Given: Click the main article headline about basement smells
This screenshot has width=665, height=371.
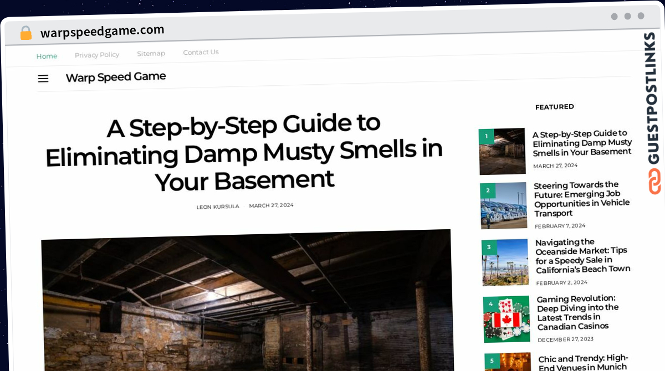Looking at the screenshot, I should point(244,152).
